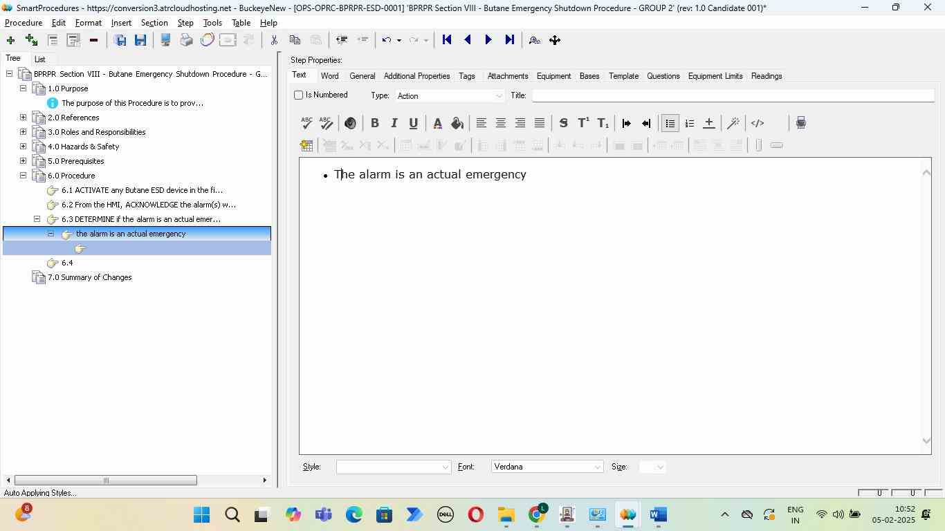Click the magic wand auto-format icon
This screenshot has height=531, width=945.
click(x=733, y=123)
